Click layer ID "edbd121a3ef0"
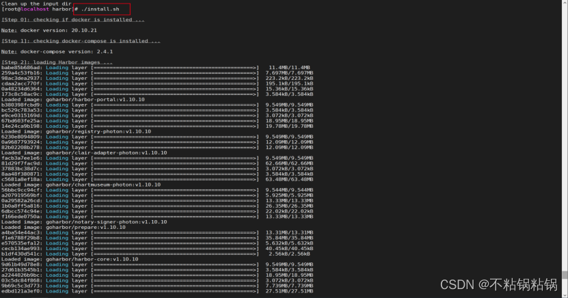This screenshot has height=298, width=568. 21,291
